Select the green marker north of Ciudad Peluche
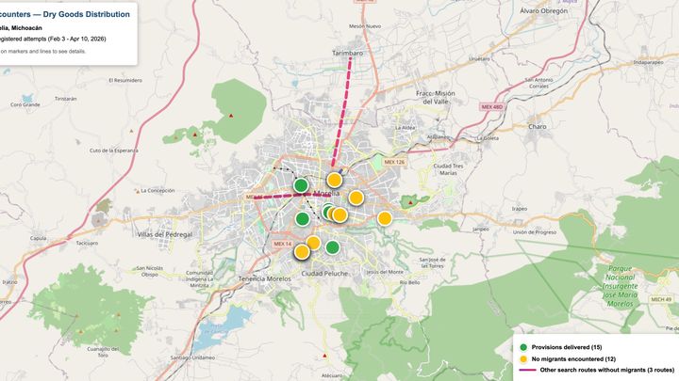The width and height of the screenshot is (679, 381). click(332, 247)
